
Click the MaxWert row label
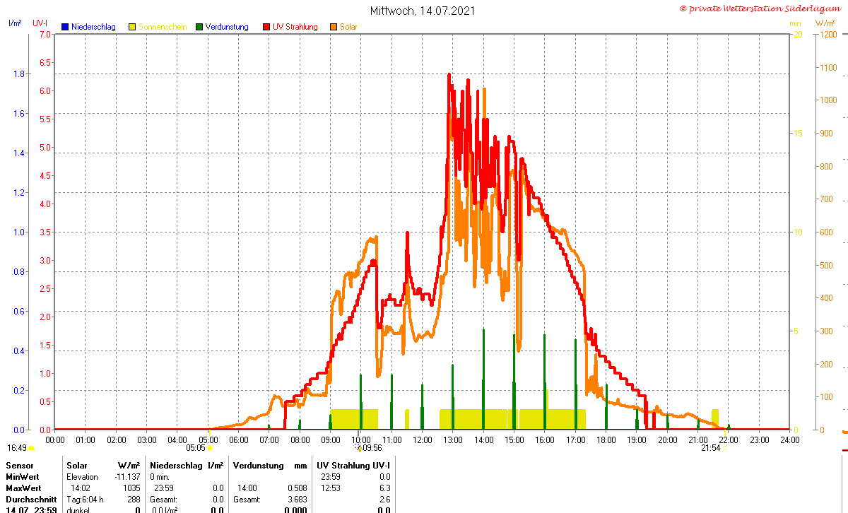click(25, 488)
